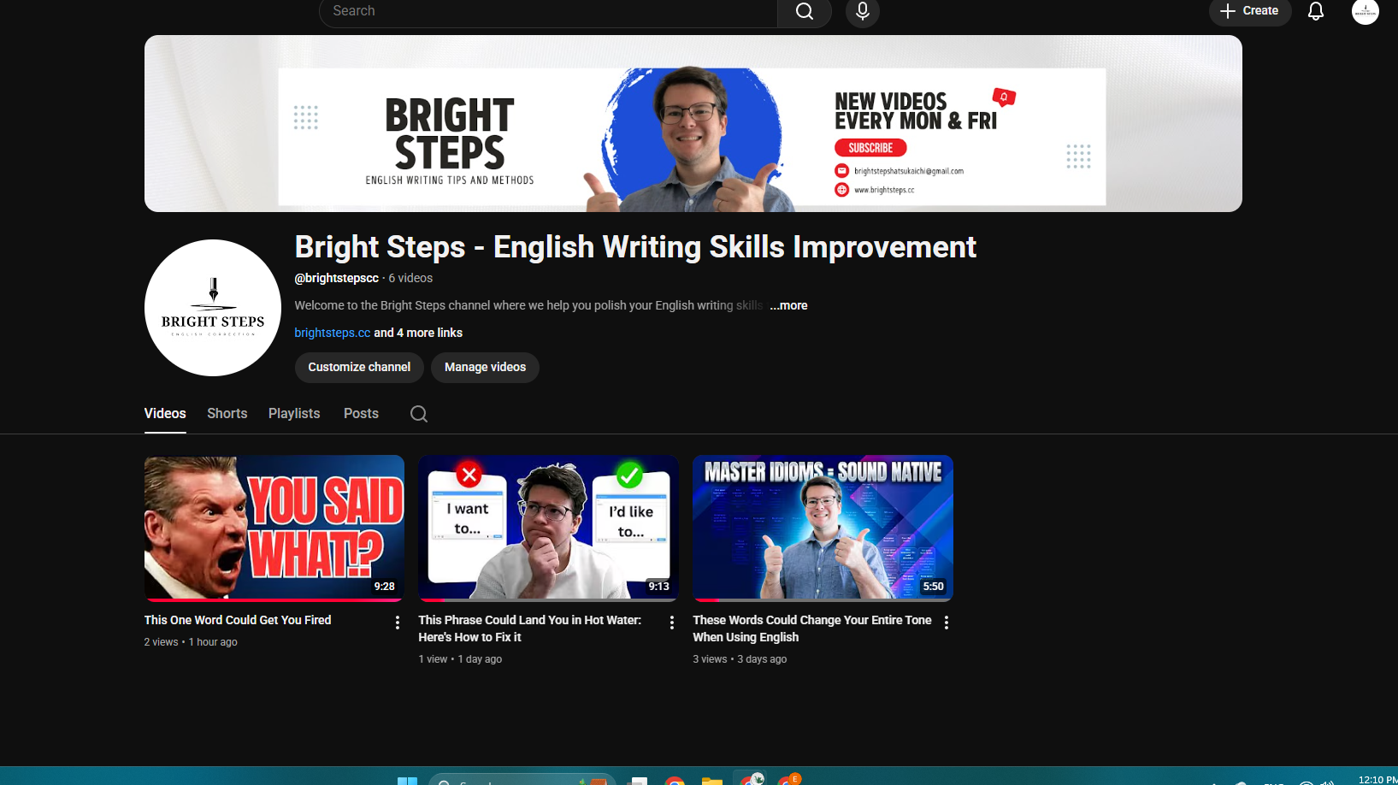Open File Explorer from the taskbar

pos(712,781)
